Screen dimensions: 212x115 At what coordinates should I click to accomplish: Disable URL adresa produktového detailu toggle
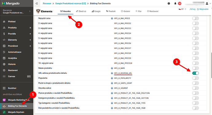(x=195, y=73)
